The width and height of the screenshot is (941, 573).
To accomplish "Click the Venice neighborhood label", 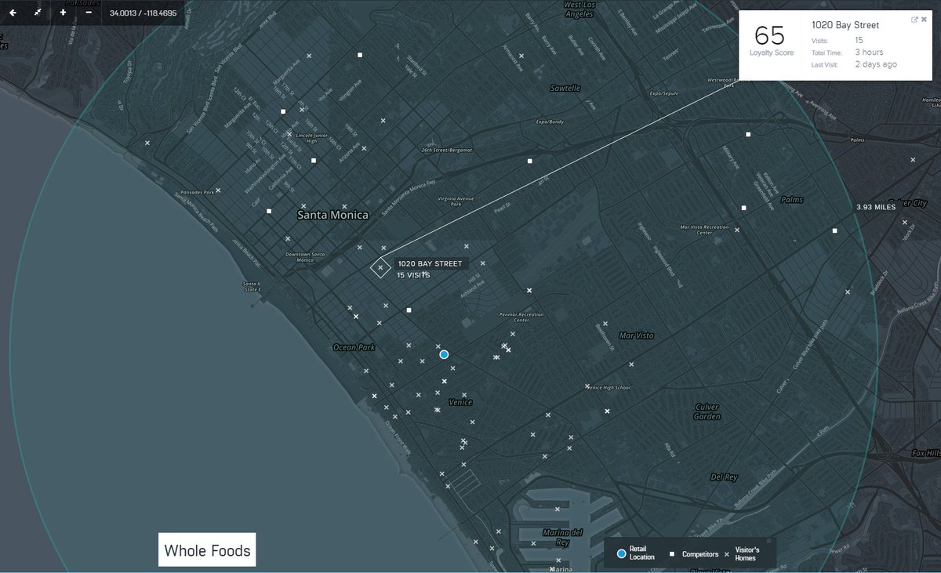I will click(460, 402).
